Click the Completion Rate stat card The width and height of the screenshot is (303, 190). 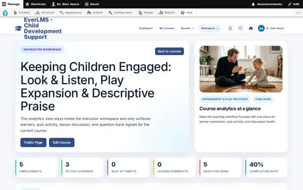[267, 167]
